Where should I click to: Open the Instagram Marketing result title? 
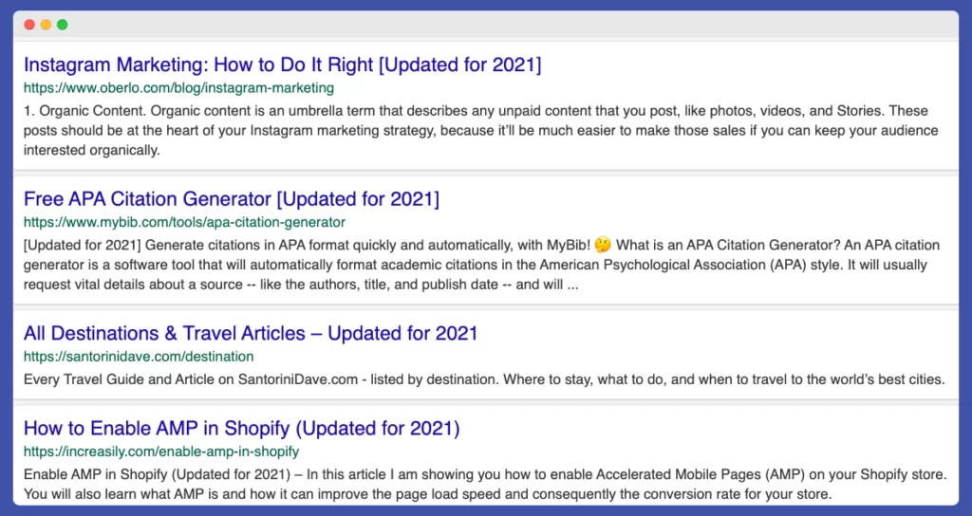click(x=282, y=64)
